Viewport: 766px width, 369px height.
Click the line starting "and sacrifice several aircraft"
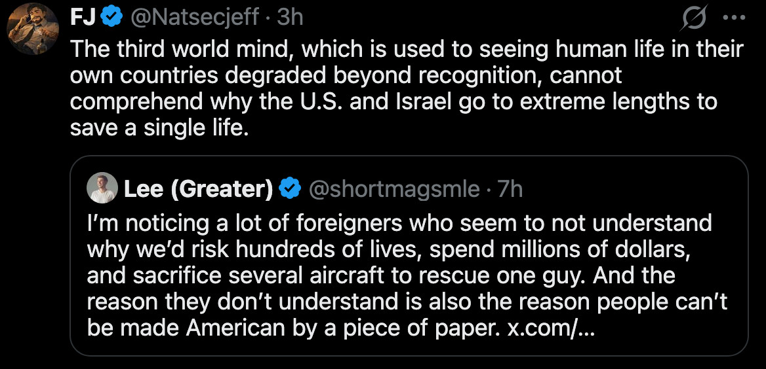coord(380,275)
